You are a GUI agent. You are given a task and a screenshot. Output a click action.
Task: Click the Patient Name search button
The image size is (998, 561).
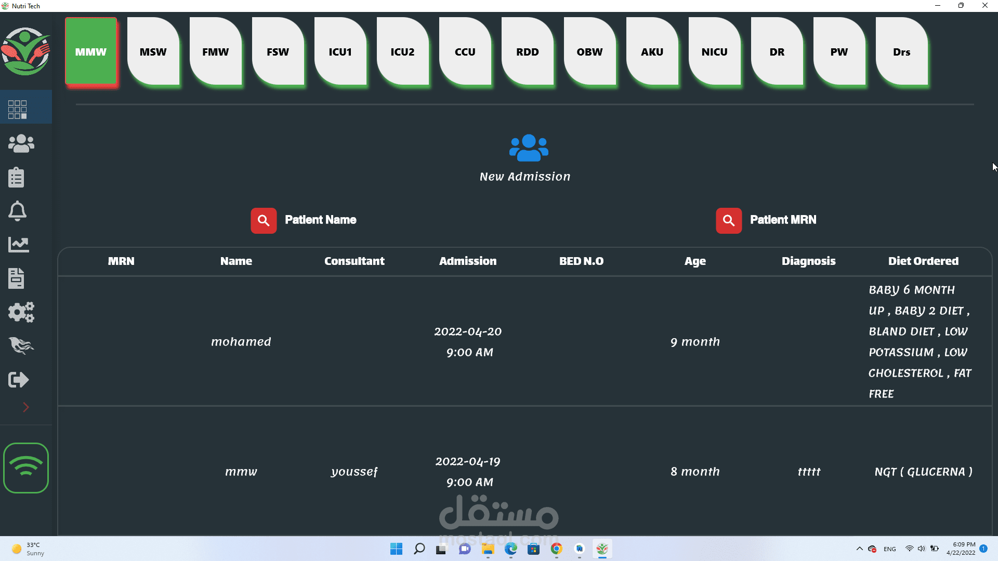(x=264, y=221)
